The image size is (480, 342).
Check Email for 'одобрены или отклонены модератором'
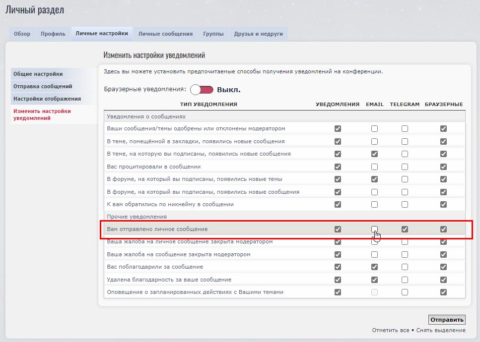(x=374, y=129)
